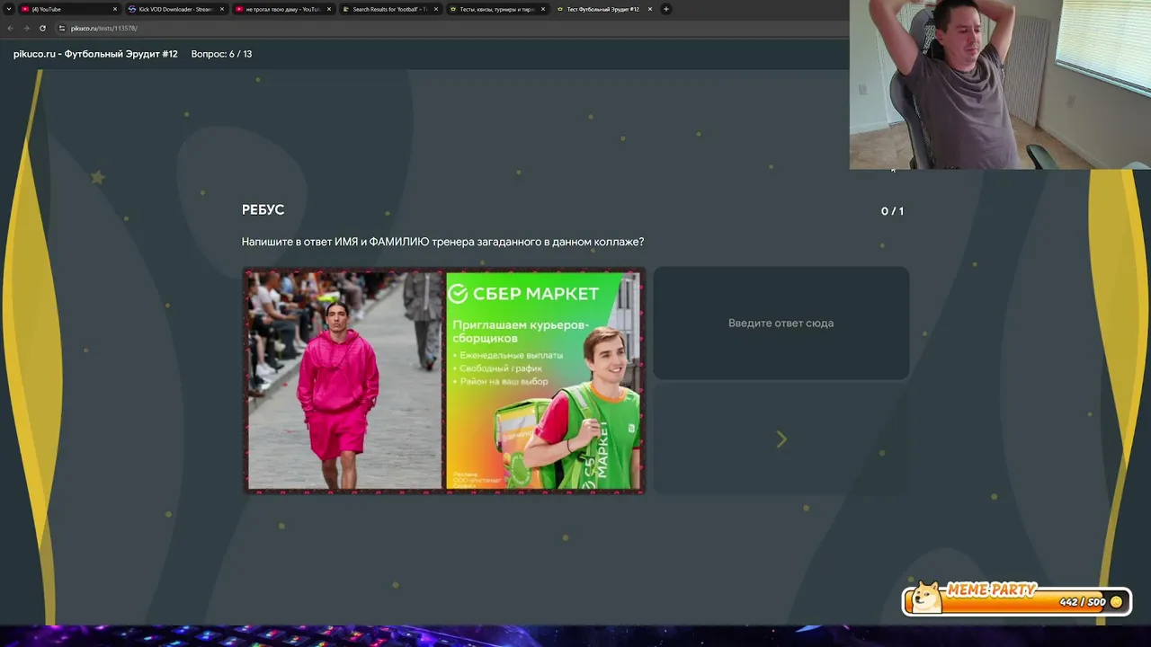Open 'pikuco.ru - Футбольный Эрудит #12' header title
This screenshot has width=1151, height=647.
point(95,54)
